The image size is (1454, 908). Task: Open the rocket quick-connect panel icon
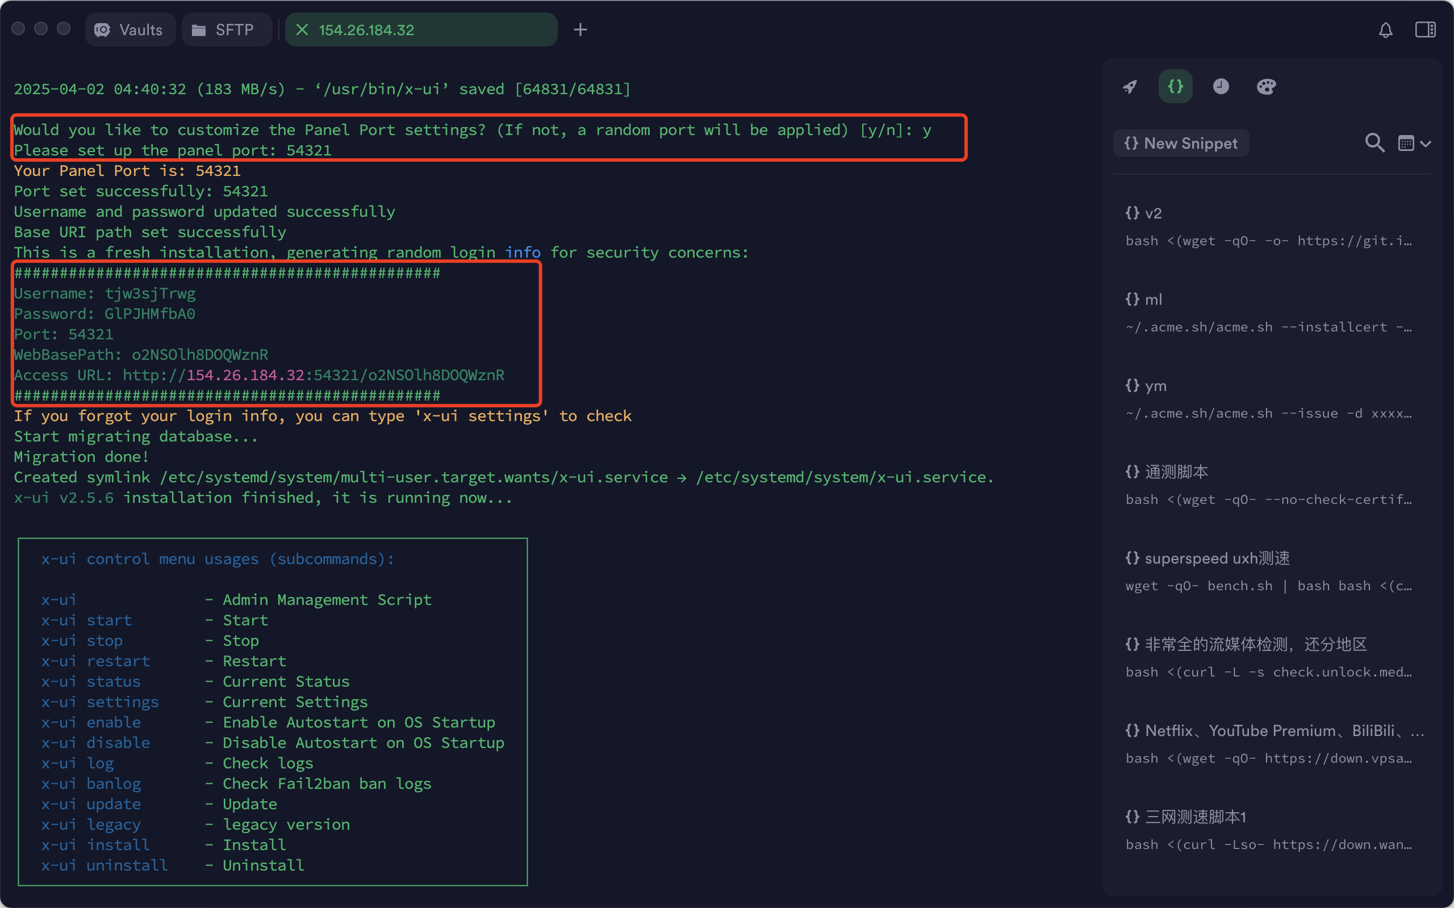point(1130,86)
